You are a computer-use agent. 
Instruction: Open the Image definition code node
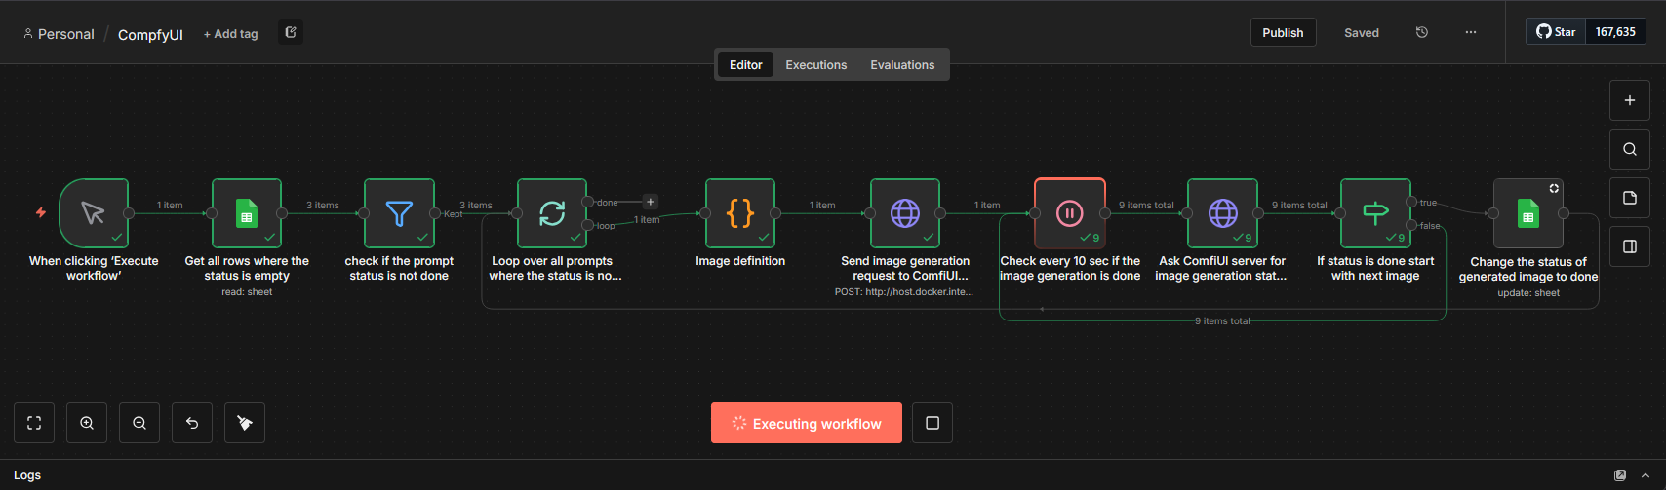[740, 213]
